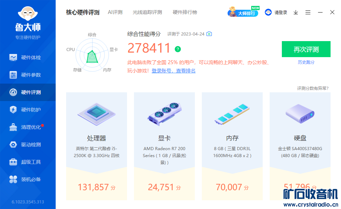The width and height of the screenshot is (341, 209).
Task: Switch to the 光线追踪评测 tab
Action: pos(147,13)
